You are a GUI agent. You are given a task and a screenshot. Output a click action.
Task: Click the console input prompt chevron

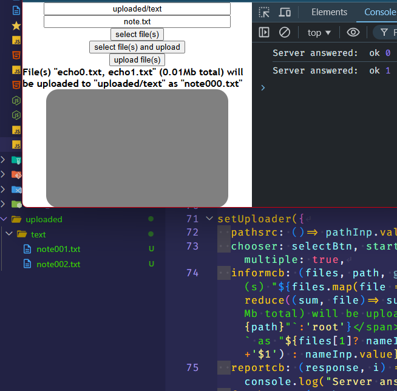point(263,87)
